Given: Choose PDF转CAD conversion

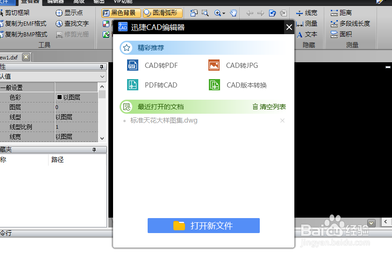Looking at the screenshot, I should click(x=152, y=85).
